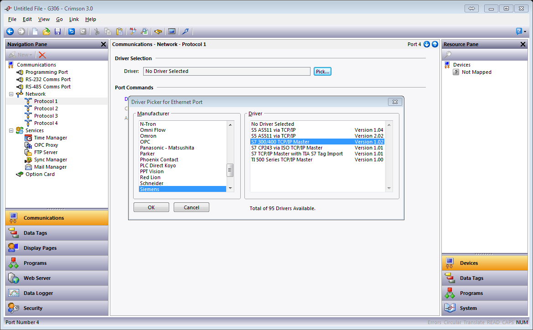Viewport: 533px width, 330px height.
Task: Open the Data Tags navigation category
Action: 57,233
